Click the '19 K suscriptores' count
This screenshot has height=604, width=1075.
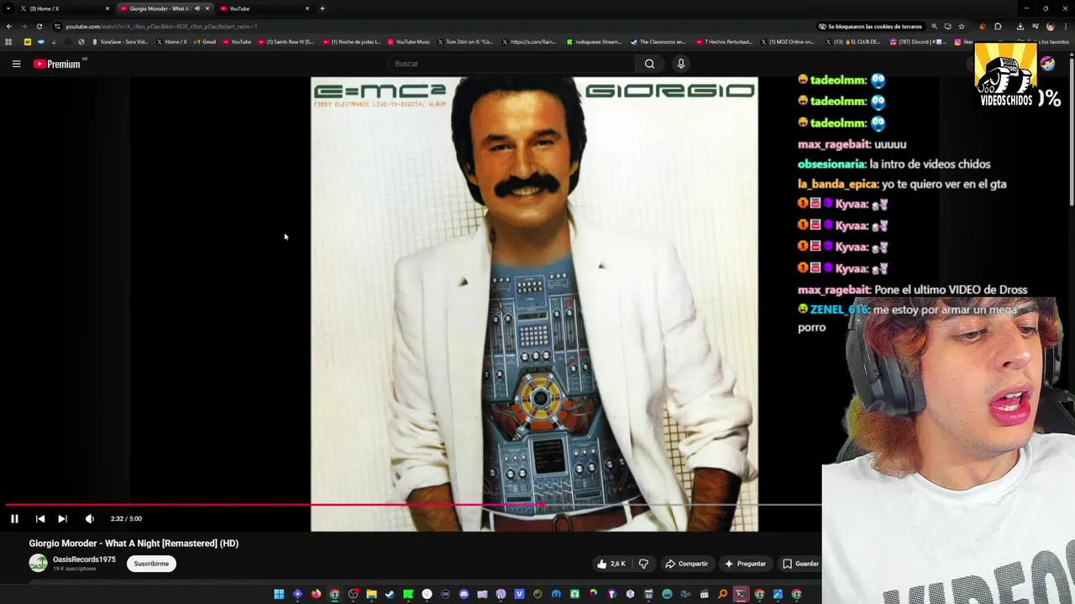tap(74, 569)
